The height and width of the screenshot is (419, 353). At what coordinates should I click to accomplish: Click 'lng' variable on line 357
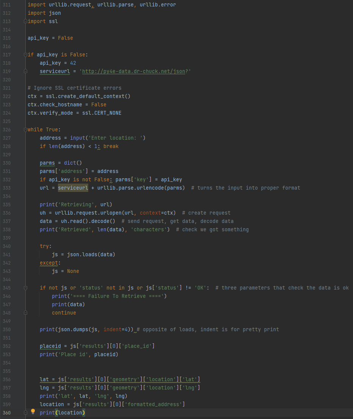44,388
